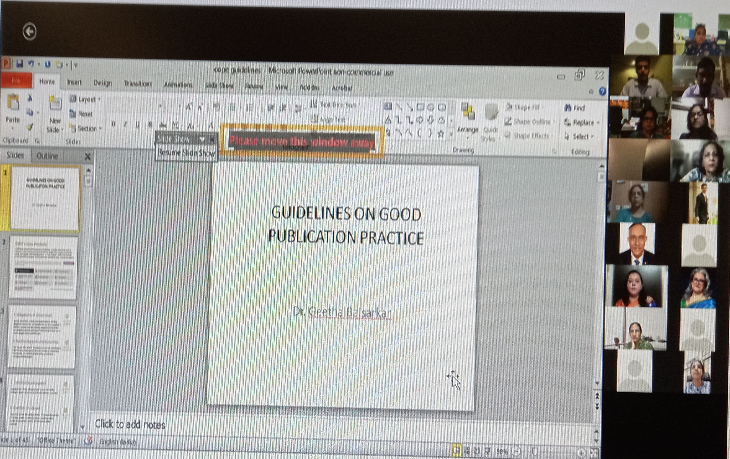Switch to the Design ribbon tab
Image resolution: width=730 pixels, height=459 pixels.
103,83
